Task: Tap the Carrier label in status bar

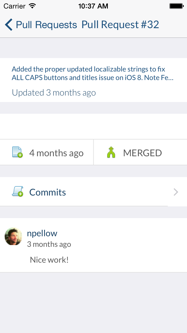Action: pos(14,6)
